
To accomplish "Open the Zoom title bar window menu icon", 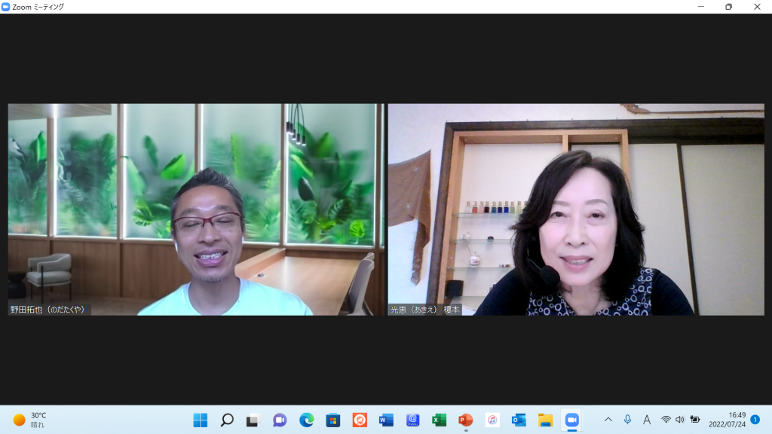I will coord(6,7).
